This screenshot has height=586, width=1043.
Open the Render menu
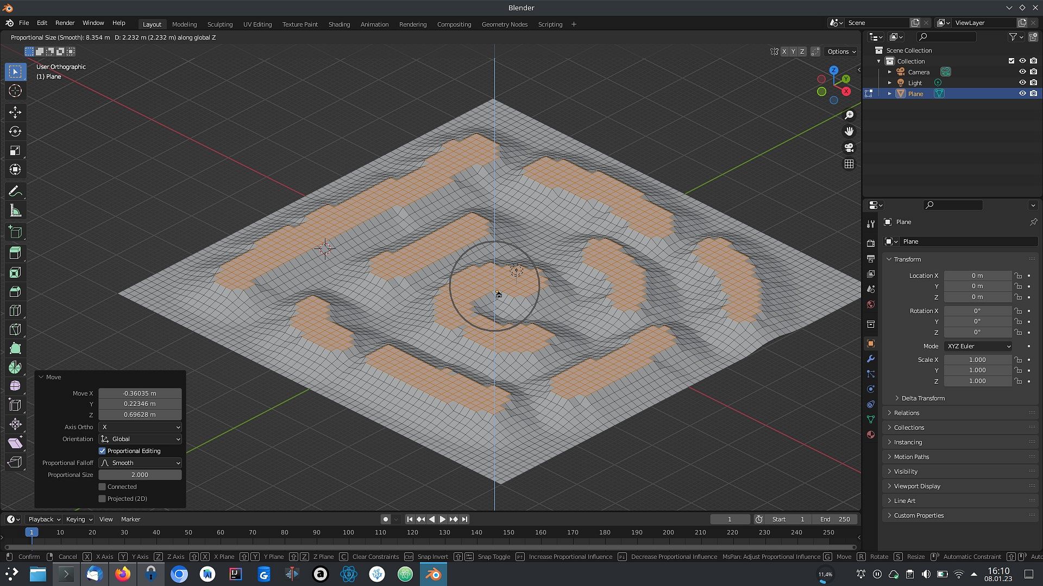point(65,23)
